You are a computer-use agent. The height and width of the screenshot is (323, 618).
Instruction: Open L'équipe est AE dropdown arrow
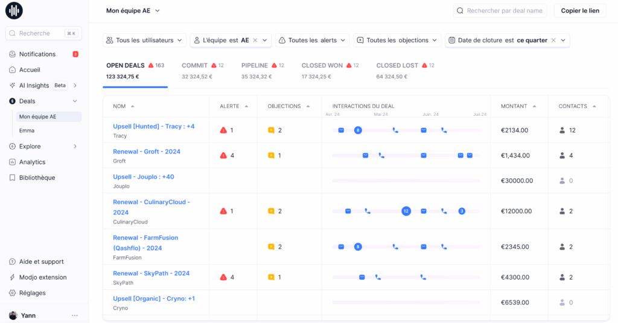(x=265, y=40)
